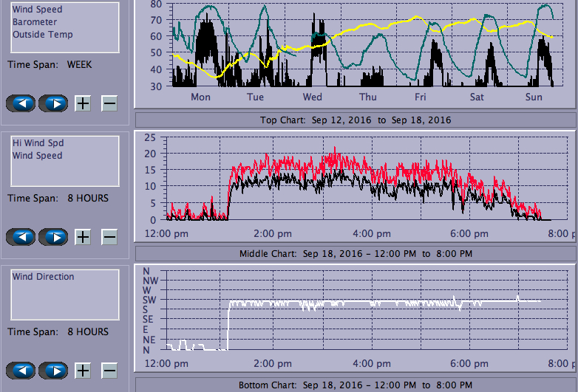Image resolution: width=578 pixels, height=392 pixels.
Task: Step the middle wind speed chart forward
Action: point(53,237)
